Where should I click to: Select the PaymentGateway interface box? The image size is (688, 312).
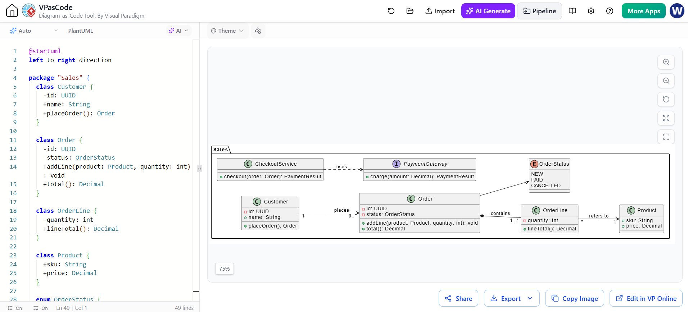420,169
